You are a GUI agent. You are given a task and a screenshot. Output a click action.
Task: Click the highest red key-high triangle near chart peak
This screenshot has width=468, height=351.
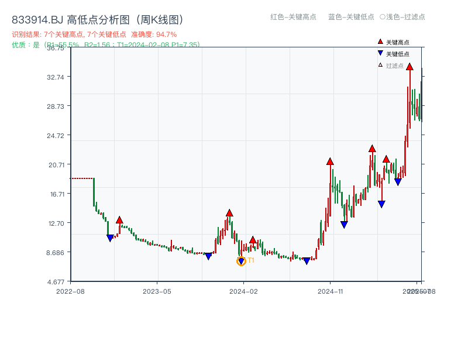pyautogui.click(x=409, y=67)
